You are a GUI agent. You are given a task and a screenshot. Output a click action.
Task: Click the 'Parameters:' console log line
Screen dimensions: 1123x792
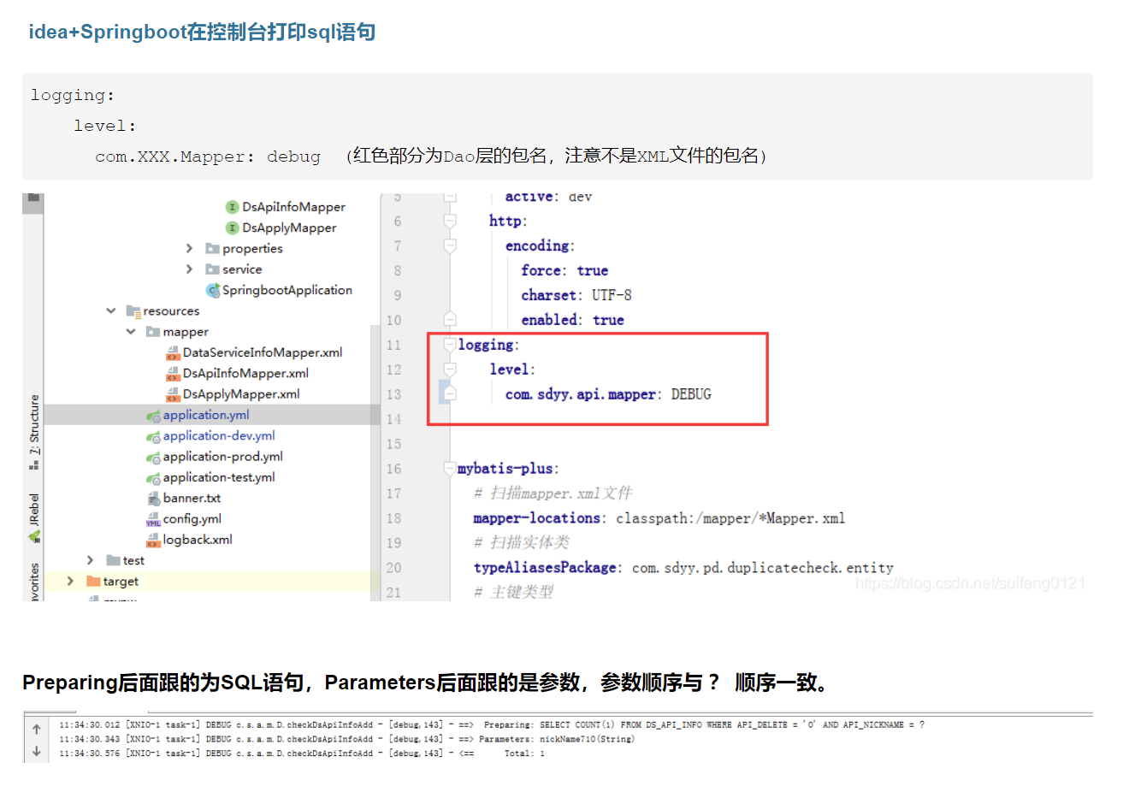point(346,739)
